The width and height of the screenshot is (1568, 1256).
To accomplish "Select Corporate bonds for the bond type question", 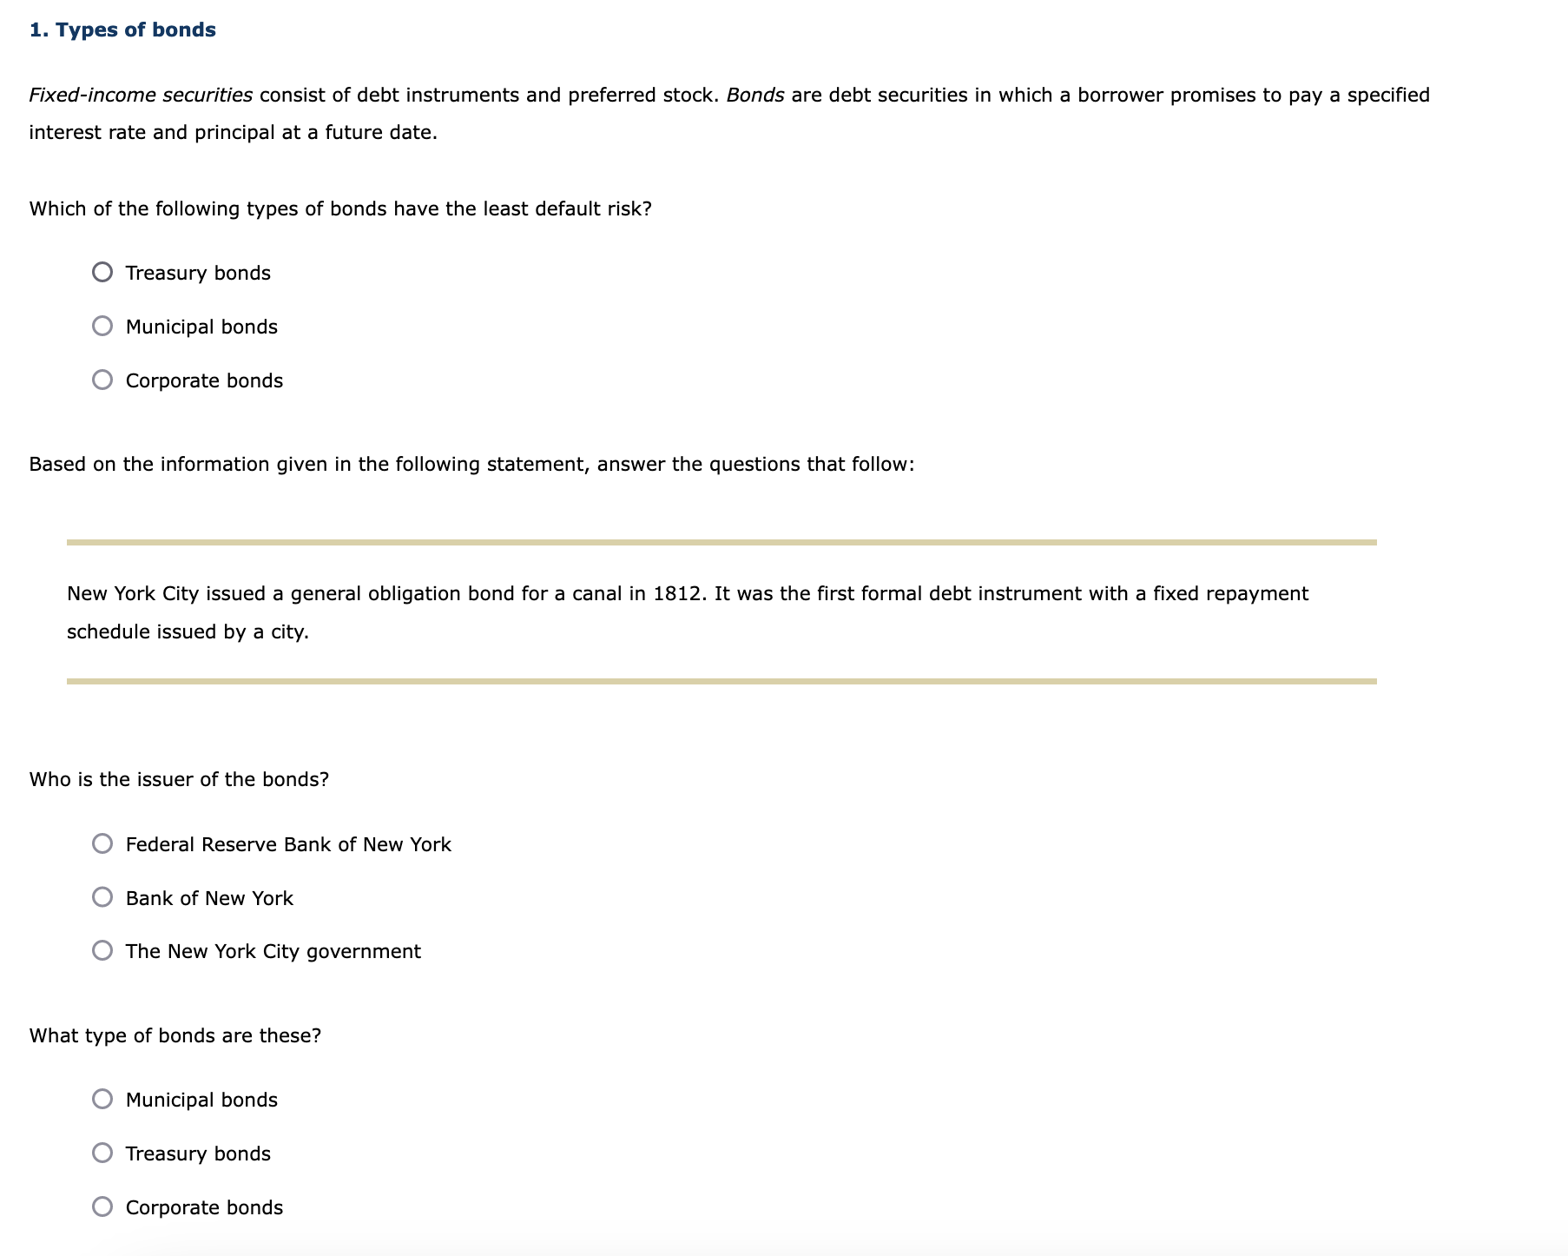I will tap(102, 1207).
